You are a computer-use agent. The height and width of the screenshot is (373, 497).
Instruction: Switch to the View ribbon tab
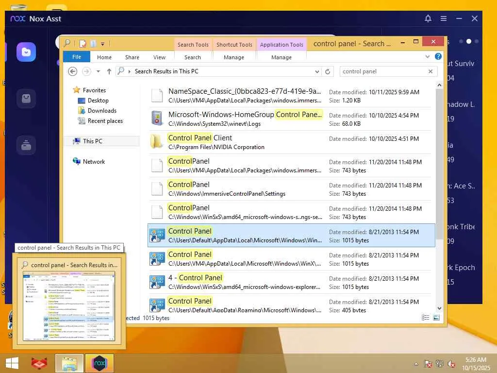159,57
